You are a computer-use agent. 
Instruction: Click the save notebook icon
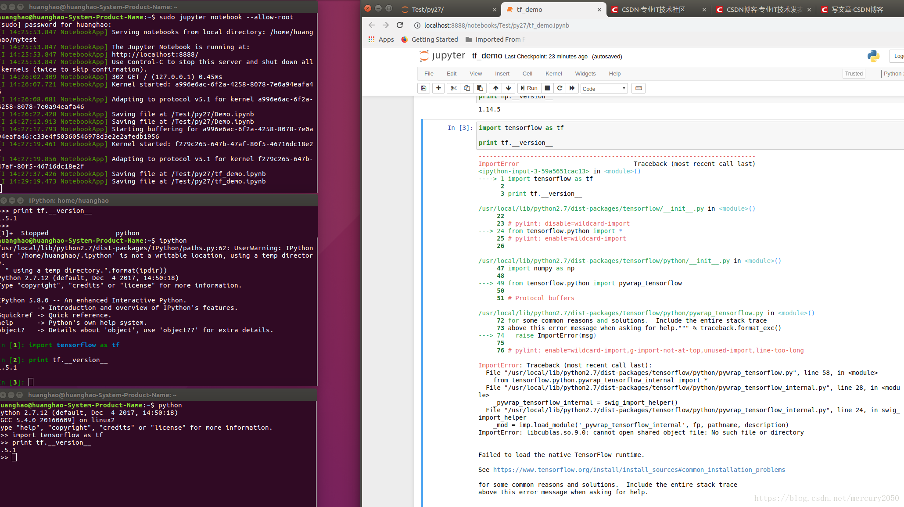click(x=424, y=88)
